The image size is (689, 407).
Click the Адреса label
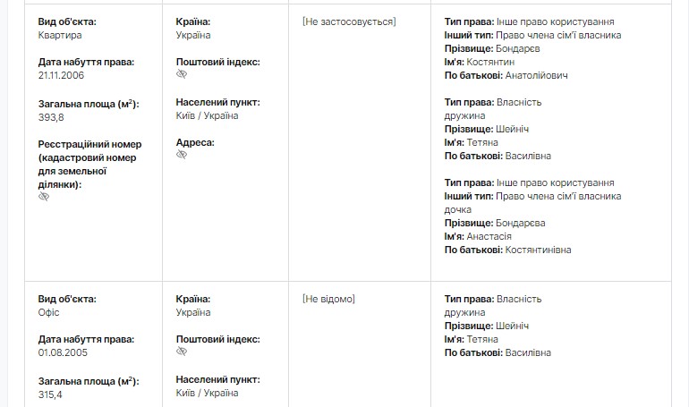coord(195,142)
